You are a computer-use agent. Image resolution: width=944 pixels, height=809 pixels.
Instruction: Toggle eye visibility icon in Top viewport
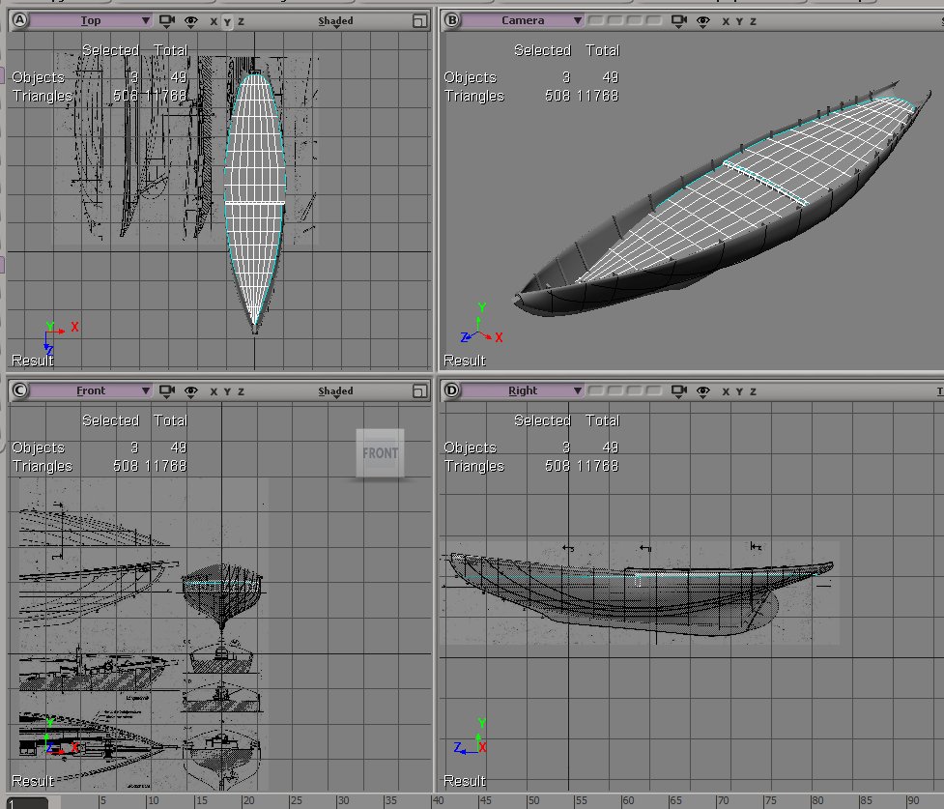[x=191, y=20]
